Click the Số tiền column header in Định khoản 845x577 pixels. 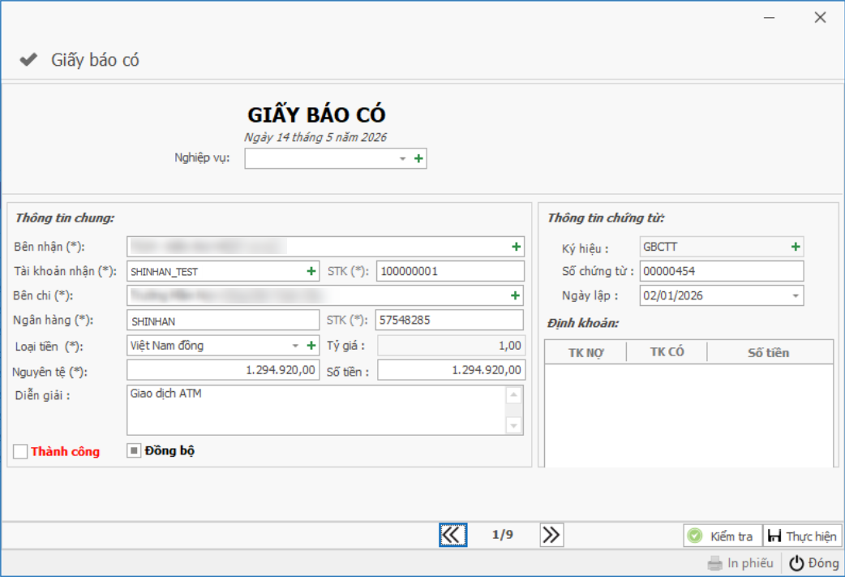point(769,353)
